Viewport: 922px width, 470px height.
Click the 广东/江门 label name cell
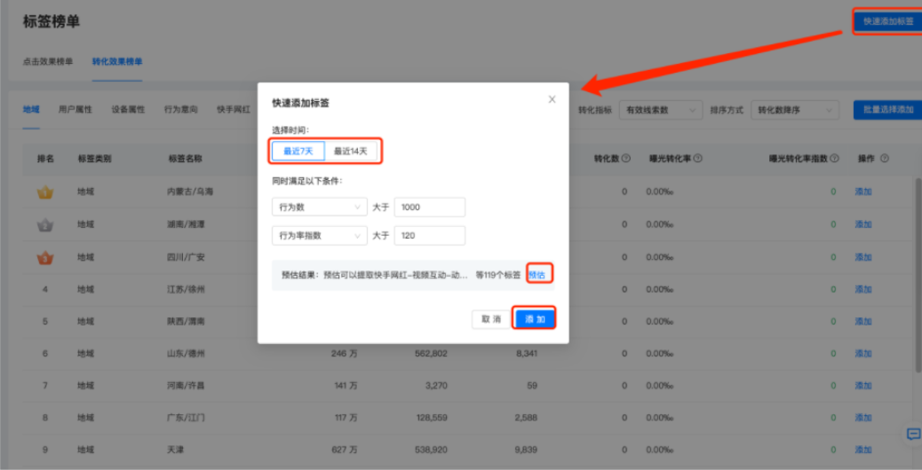click(187, 419)
